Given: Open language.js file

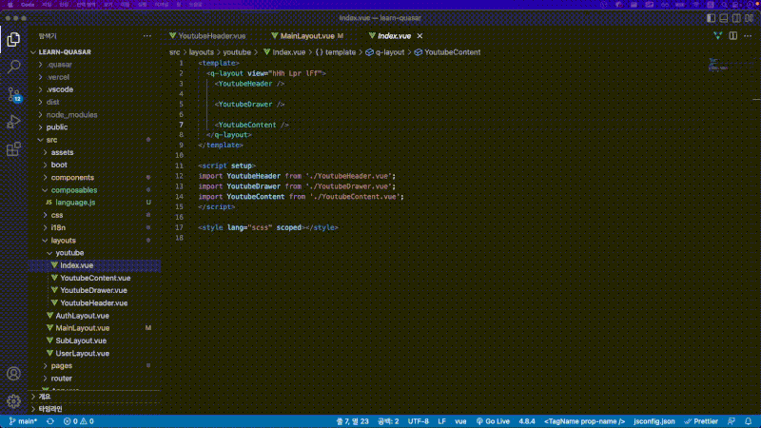Looking at the screenshot, I should 75,203.
